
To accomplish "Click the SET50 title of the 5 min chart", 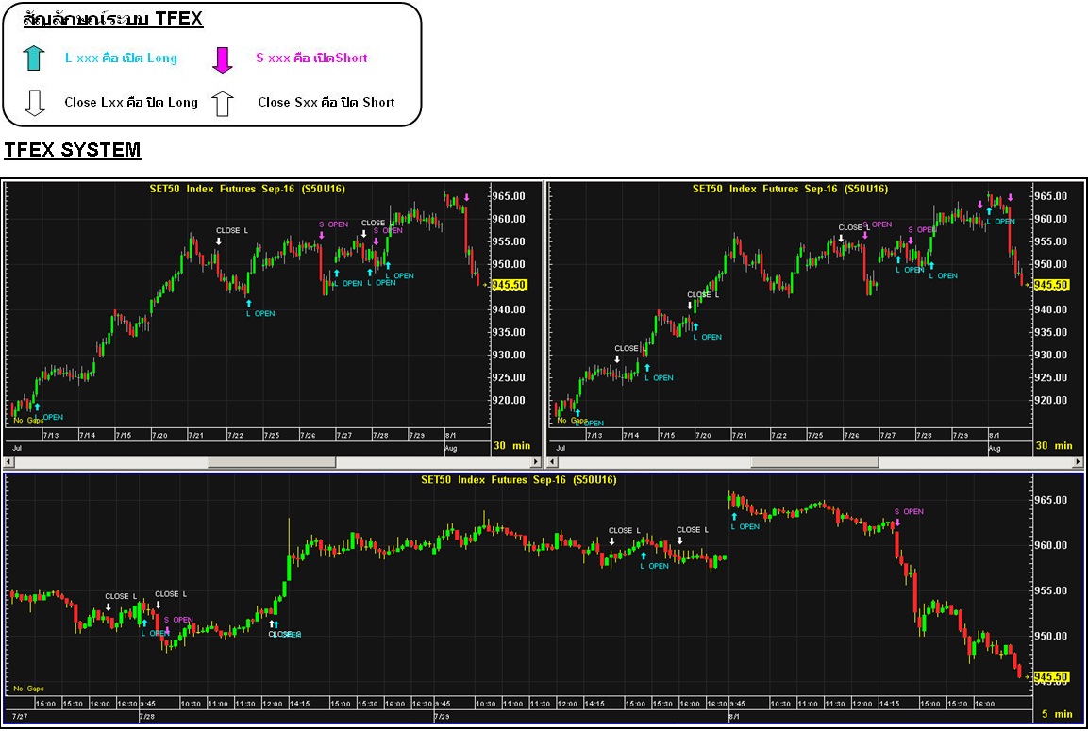I will pyautogui.click(x=518, y=480).
